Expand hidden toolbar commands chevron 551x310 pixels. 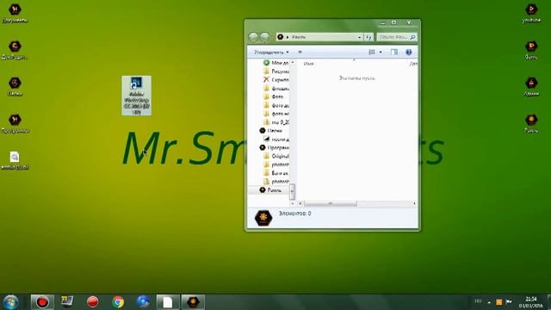300,52
